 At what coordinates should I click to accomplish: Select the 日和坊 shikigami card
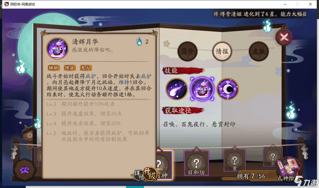[196, 163]
